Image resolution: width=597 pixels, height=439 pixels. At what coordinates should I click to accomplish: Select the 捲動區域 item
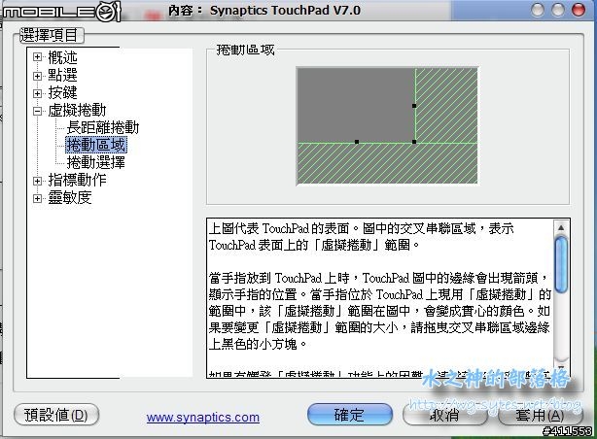[x=96, y=145]
